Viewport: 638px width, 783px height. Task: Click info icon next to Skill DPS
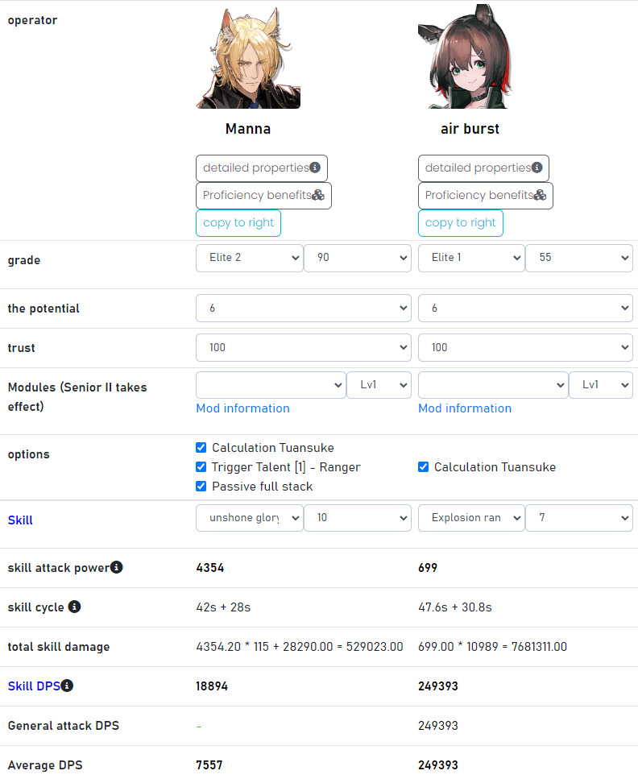[x=67, y=686]
